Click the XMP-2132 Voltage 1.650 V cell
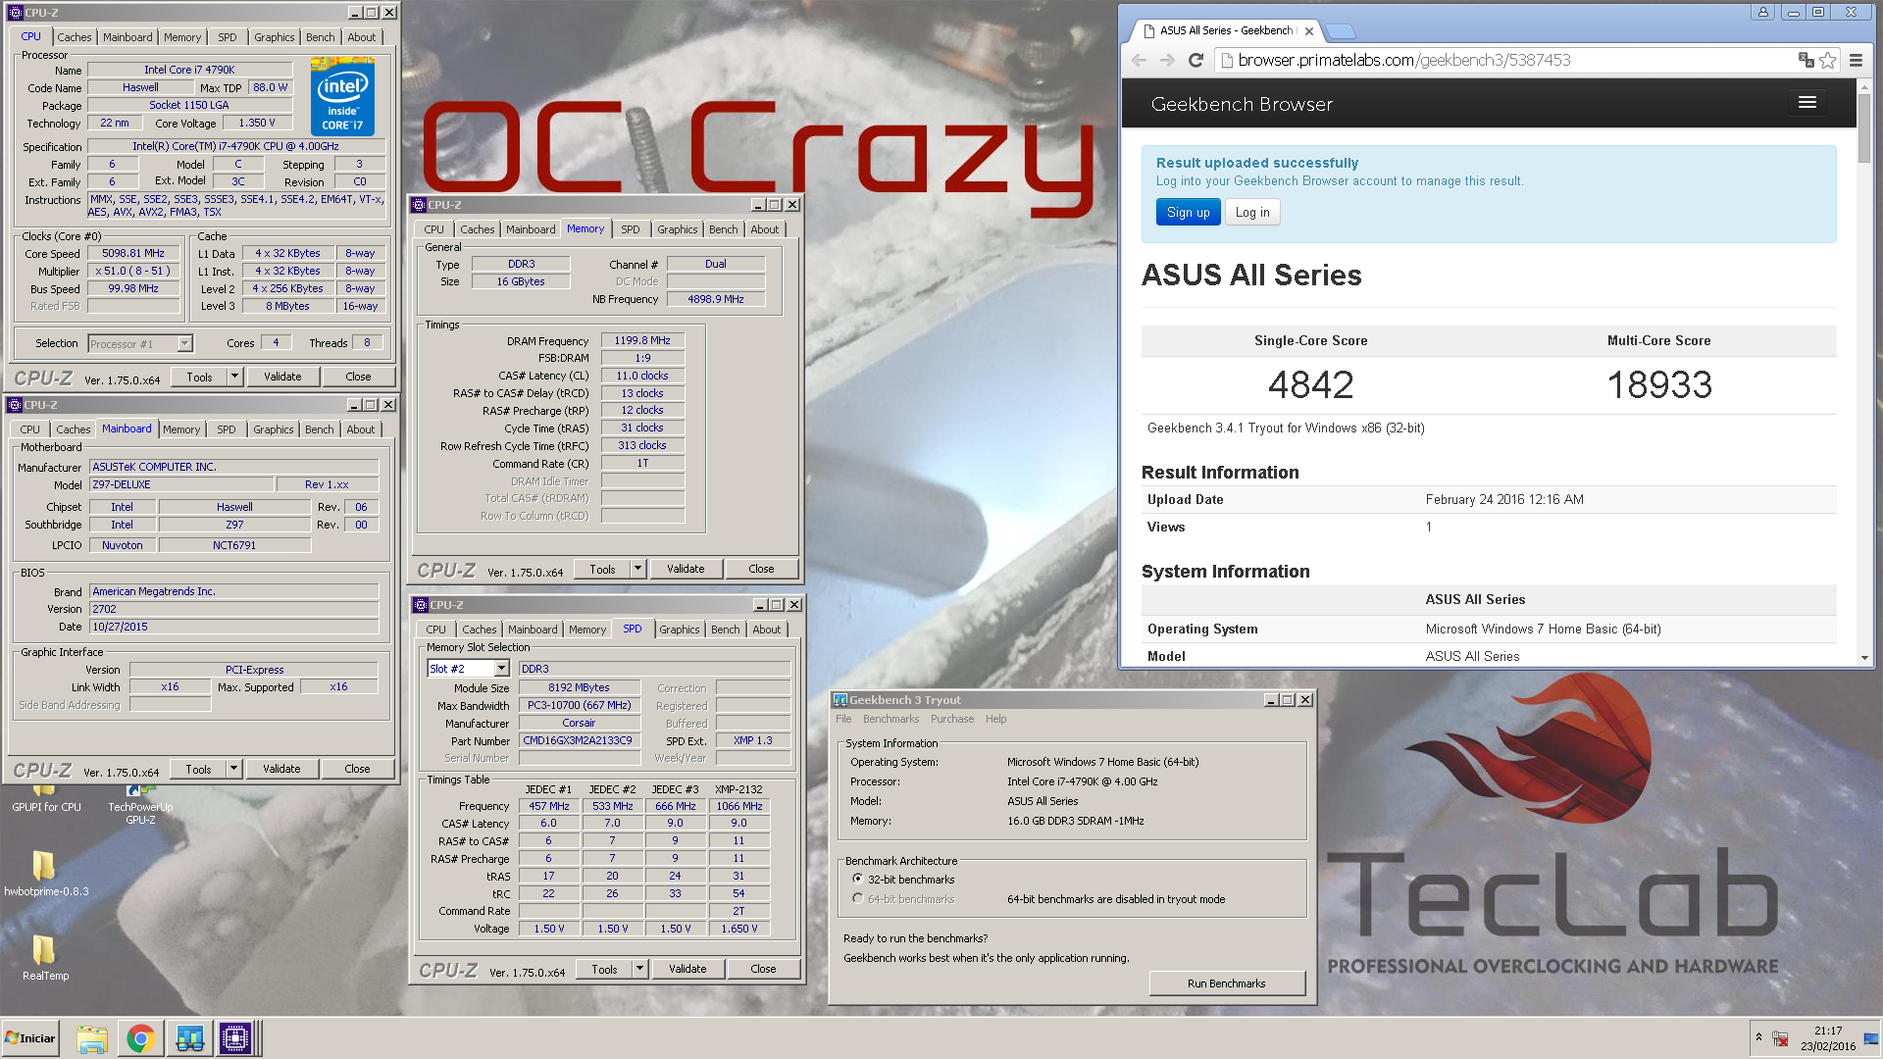Image resolution: width=1883 pixels, height=1059 pixels. click(738, 929)
